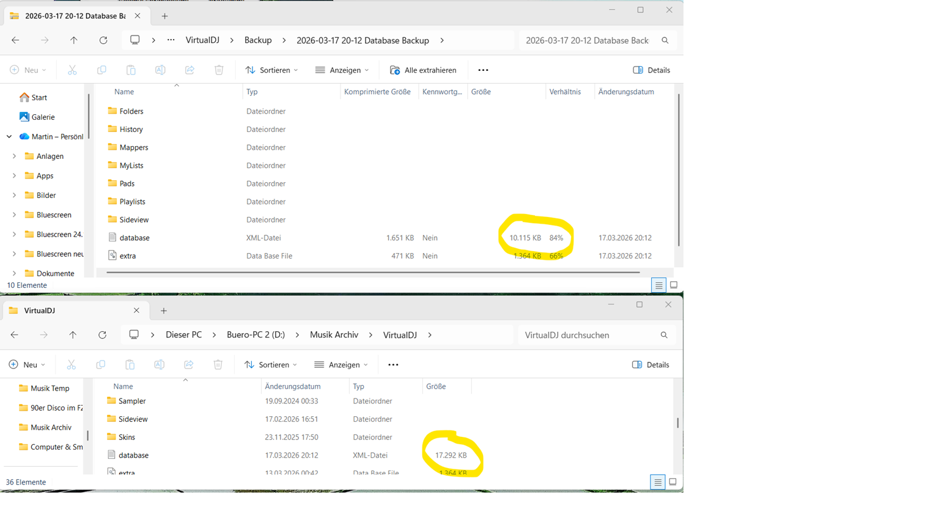The width and height of the screenshot is (939, 528).
Task: Click the 'VirtualDJ durchsuchen' search field
Action: [587, 335]
